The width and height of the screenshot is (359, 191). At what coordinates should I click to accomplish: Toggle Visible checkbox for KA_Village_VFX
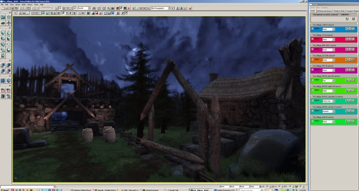pyautogui.click(x=312, y=69)
